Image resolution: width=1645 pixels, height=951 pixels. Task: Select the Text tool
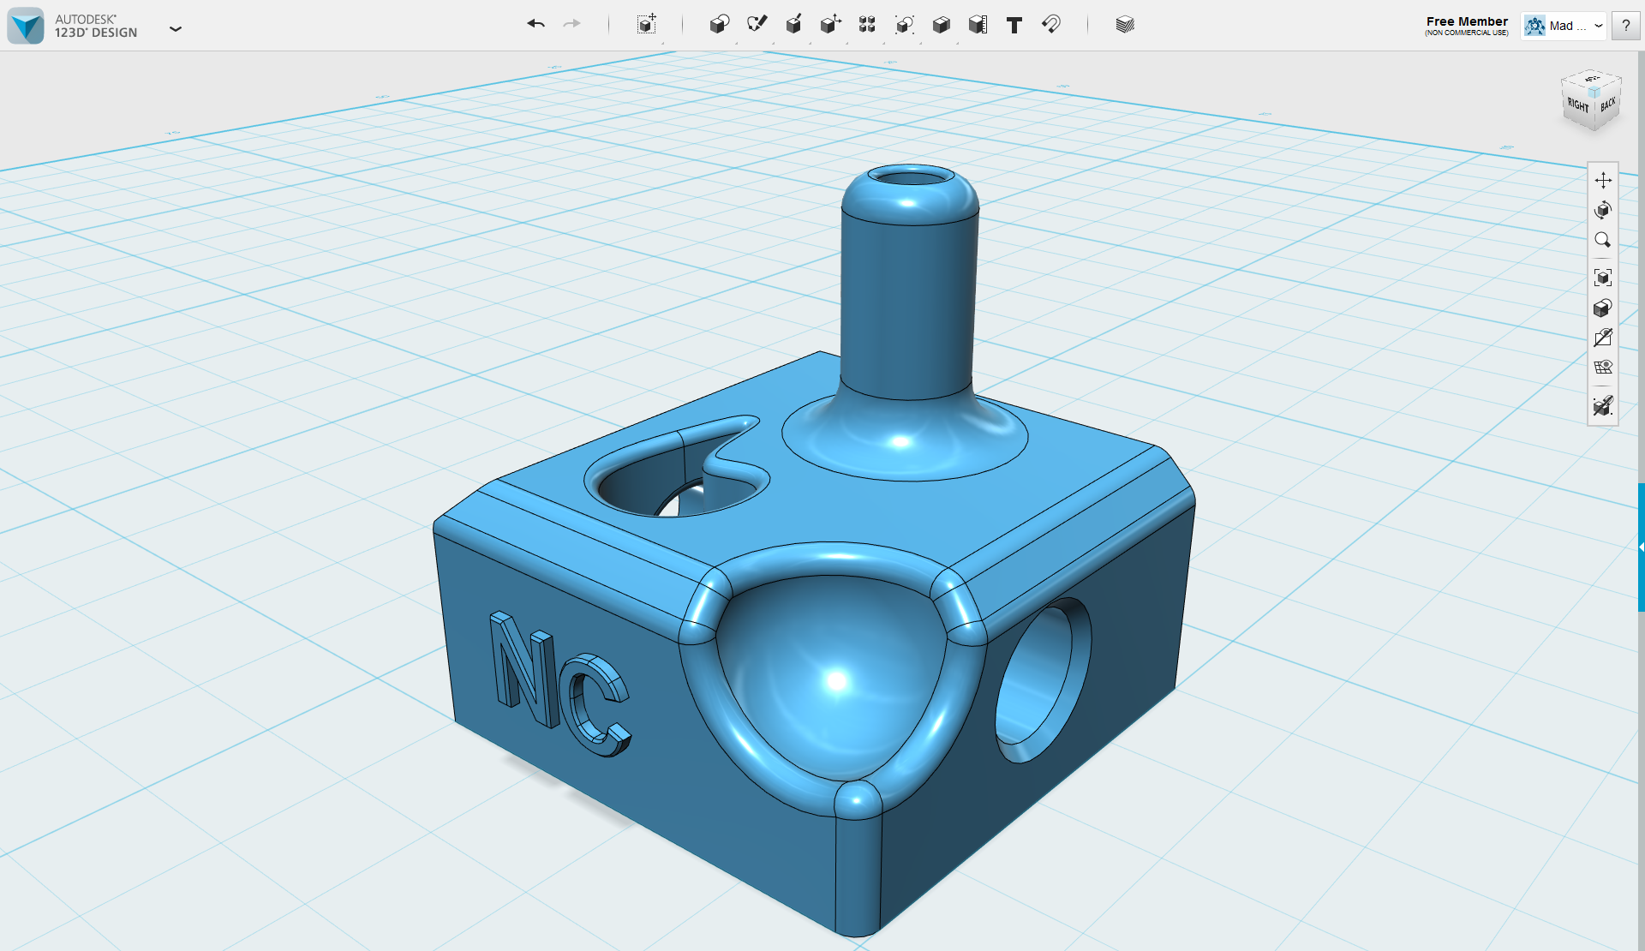(x=1014, y=25)
